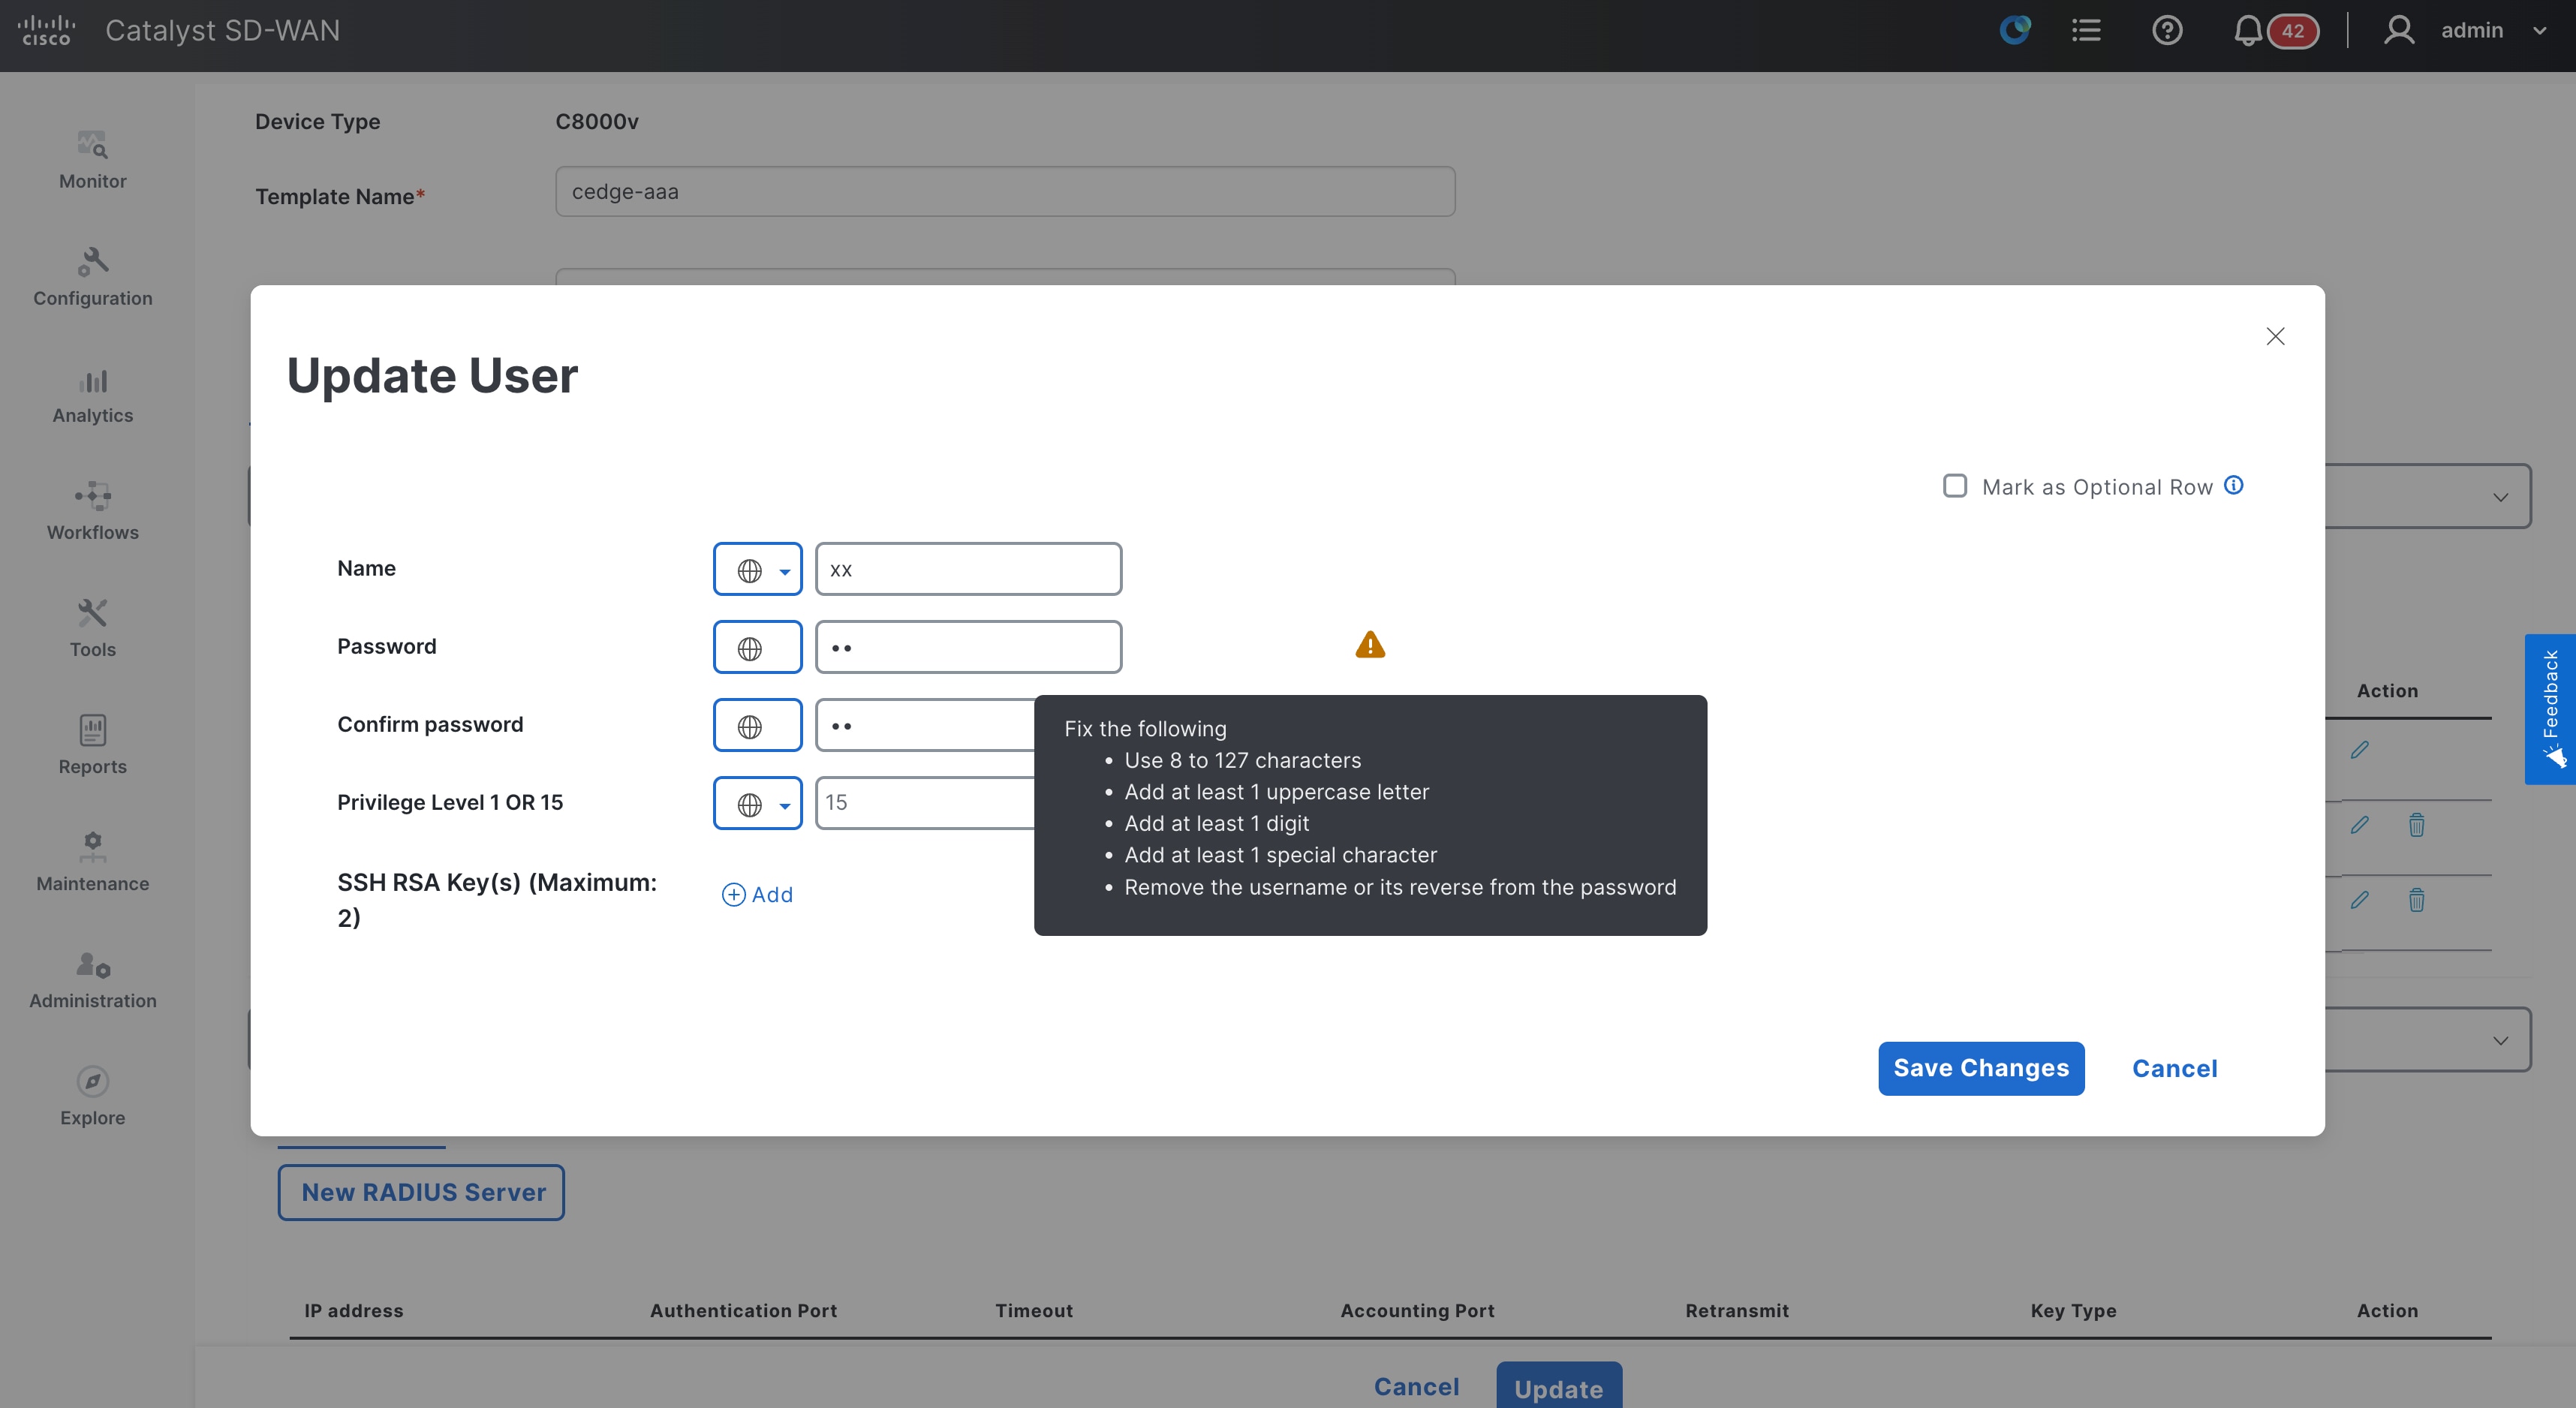Open the Password field global scope selector

tap(758, 647)
